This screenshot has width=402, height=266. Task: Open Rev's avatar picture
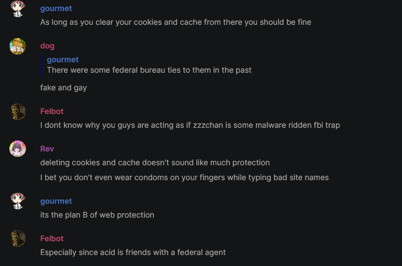click(x=18, y=149)
